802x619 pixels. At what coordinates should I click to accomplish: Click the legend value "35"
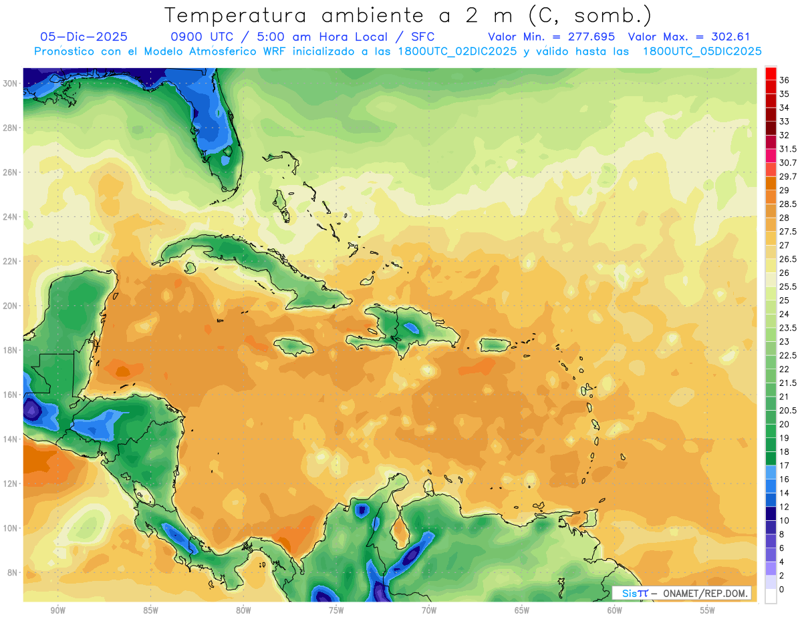[x=785, y=94]
